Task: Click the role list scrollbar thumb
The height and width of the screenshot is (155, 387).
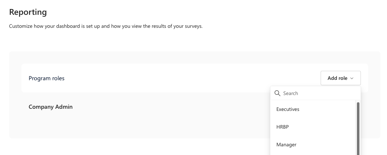Action: click(x=358, y=129)
